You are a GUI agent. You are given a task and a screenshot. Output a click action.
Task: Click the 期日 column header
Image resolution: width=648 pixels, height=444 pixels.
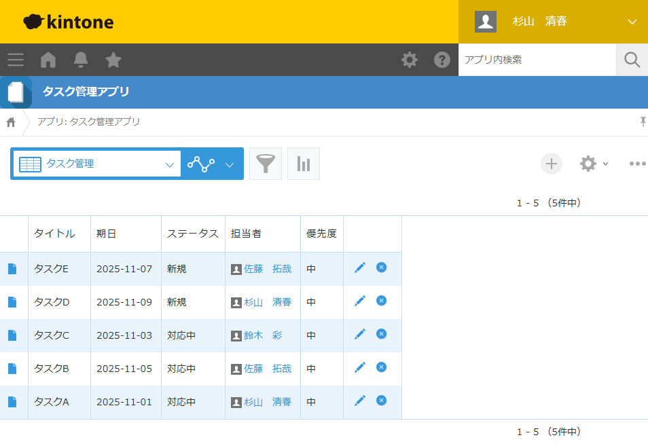[x=107, y=234]
